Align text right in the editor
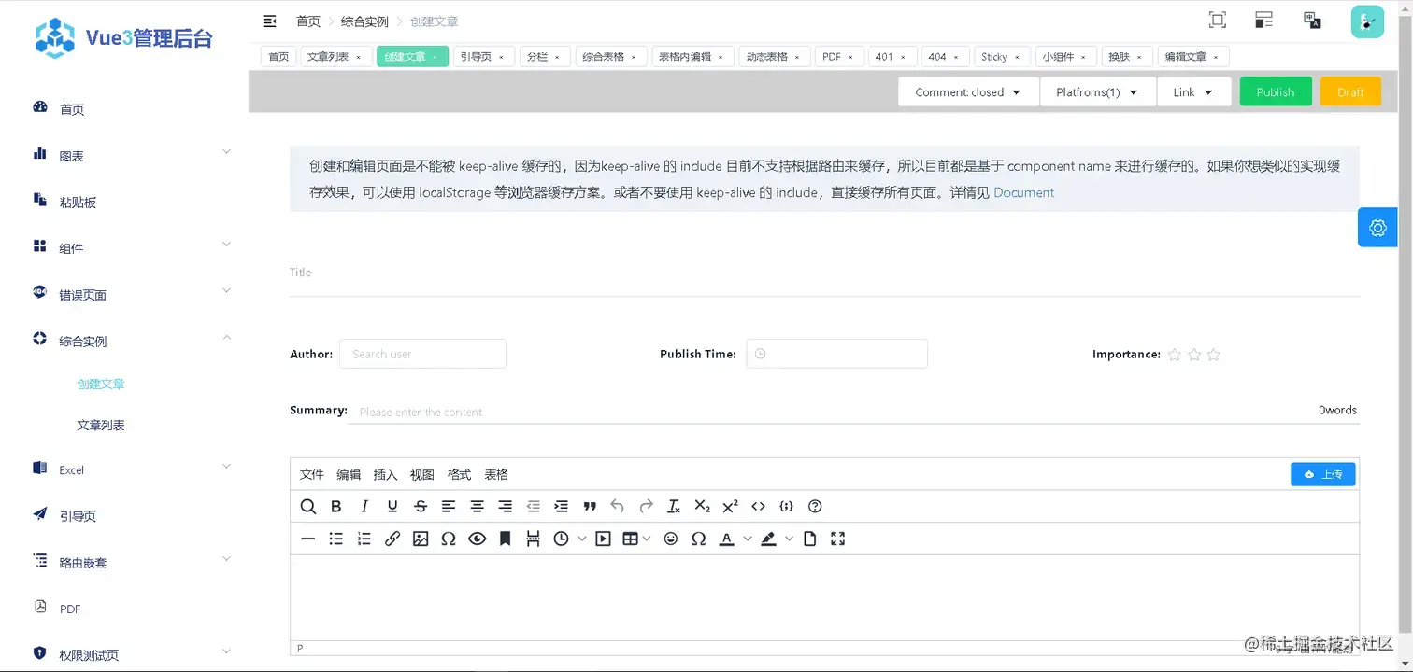Viewport: 1413px width, 672px height. (x=505, y=507)
